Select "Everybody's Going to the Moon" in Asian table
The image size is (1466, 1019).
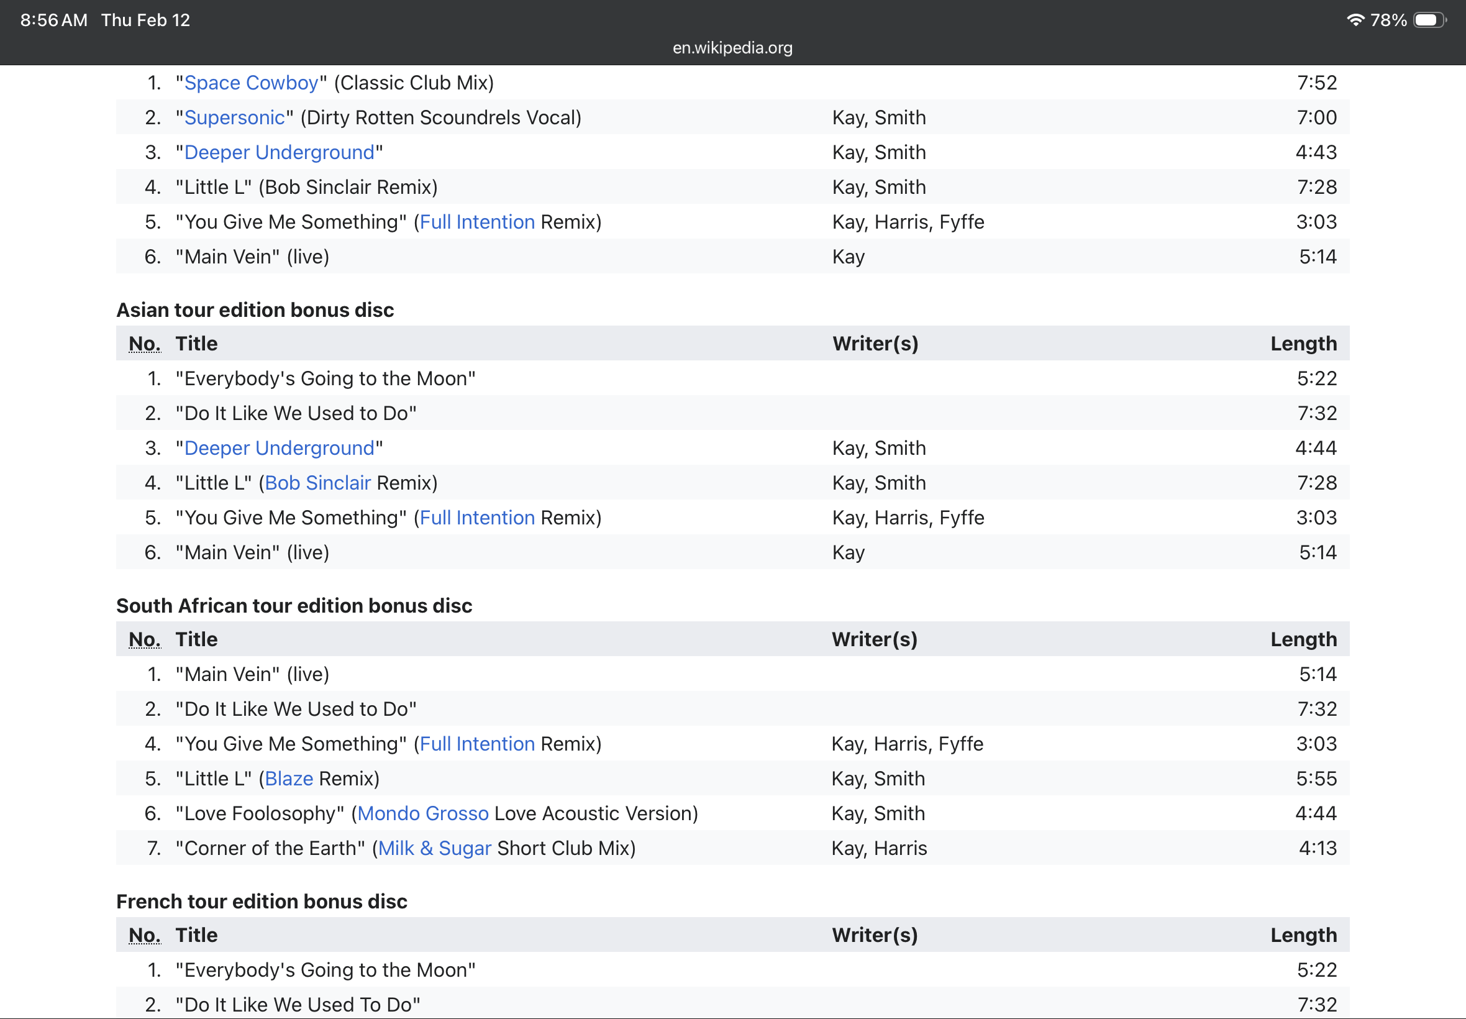pos(326,378)
